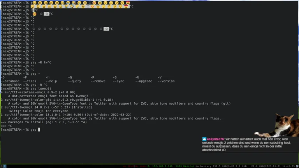Click the '-D' short flag
Image resolution: width=299 pixels, height=168 pixels.
[x=3, y=77]
